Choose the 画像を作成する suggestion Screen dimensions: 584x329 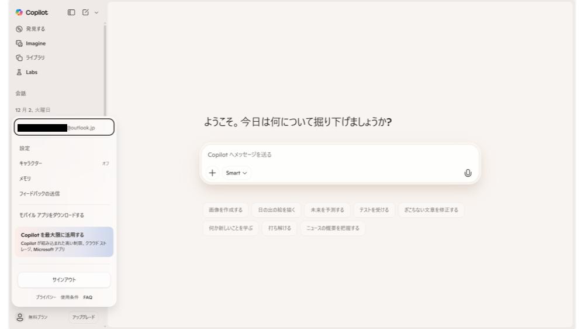click(x=226, y=210)
